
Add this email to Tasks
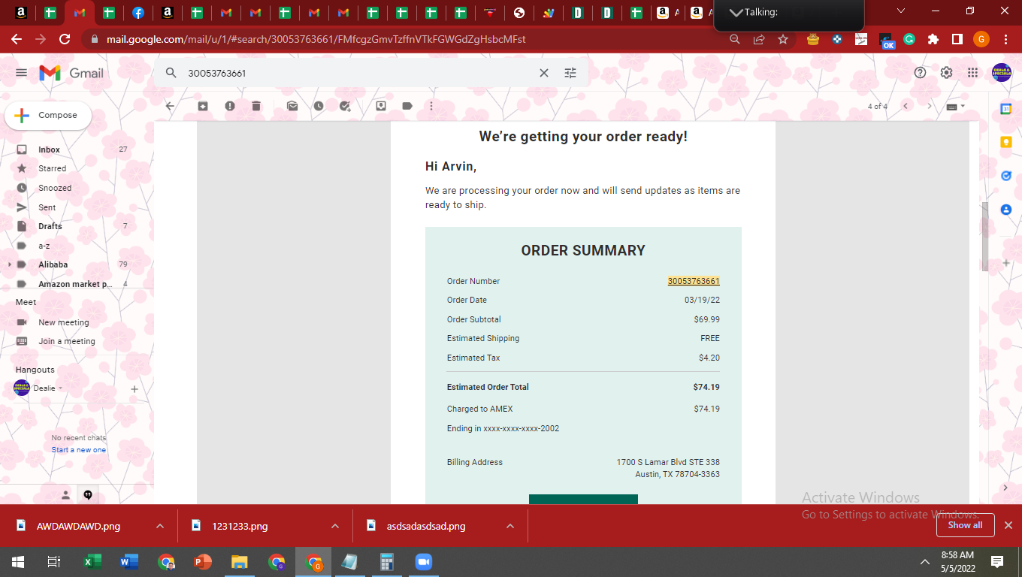tap(345, 106)
